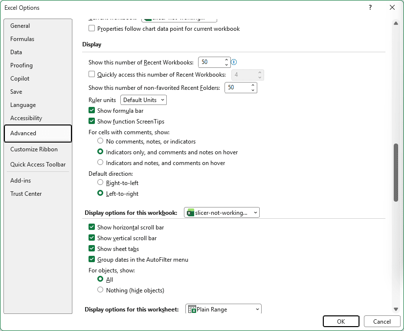
Task: Click the Cancel button
Action: tap(382, 322)
